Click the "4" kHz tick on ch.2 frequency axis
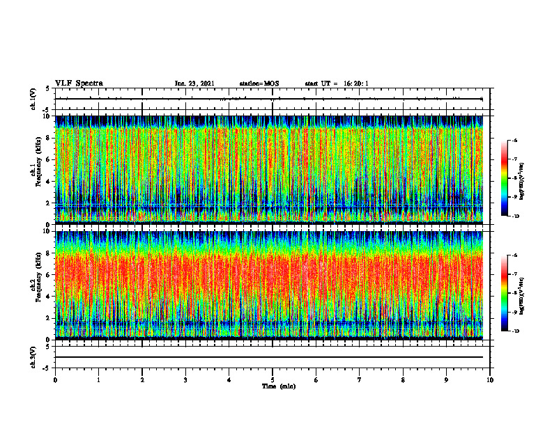This screenshot has height=426, width=552. tap(49, 297)
